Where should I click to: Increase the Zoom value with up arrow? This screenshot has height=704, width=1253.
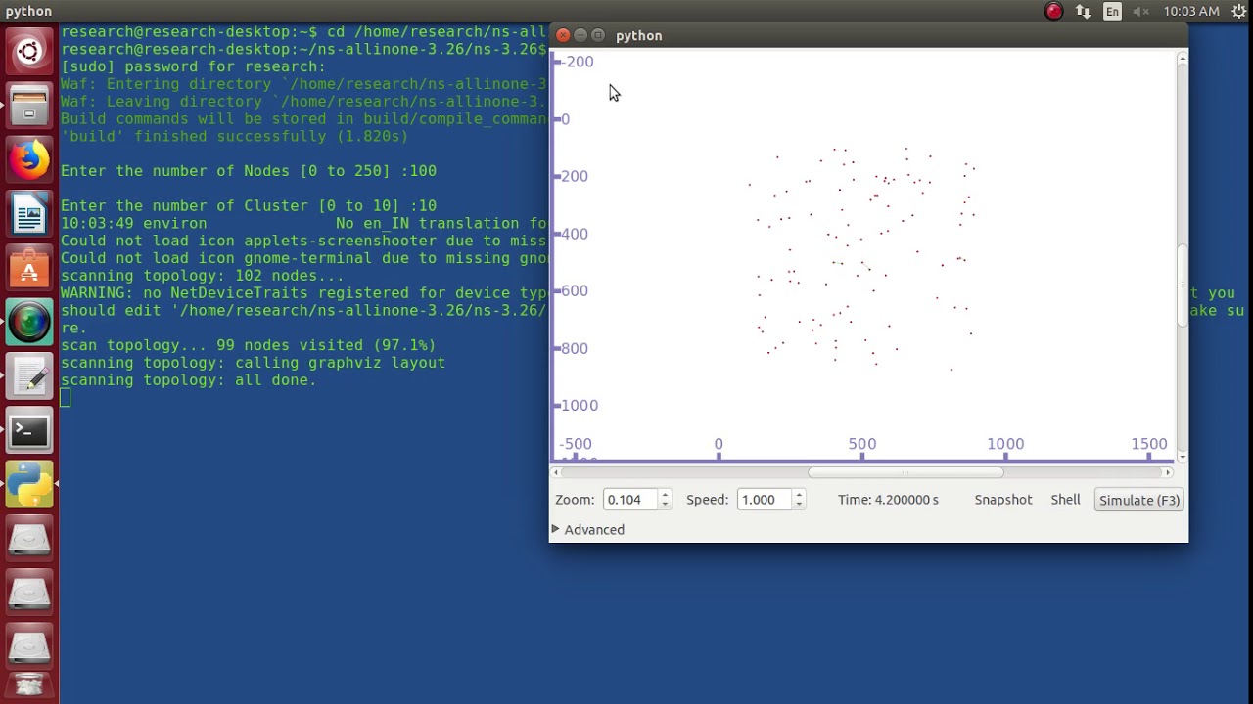pos(665,495)
